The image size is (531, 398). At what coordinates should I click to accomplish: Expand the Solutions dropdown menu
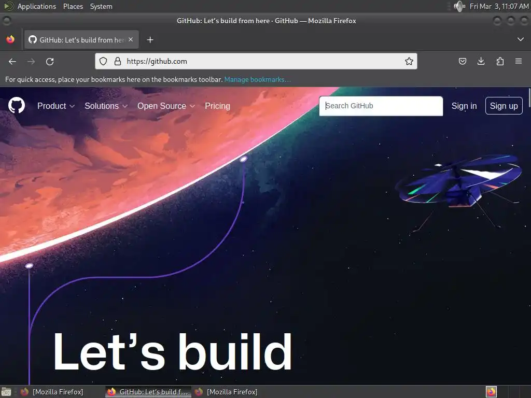point(106,106)
